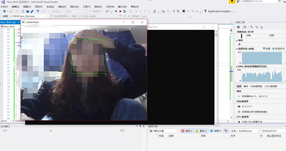Switch to the memory usage tab in diagnostics
The image size is (286, 151).
tap(256, 86)
